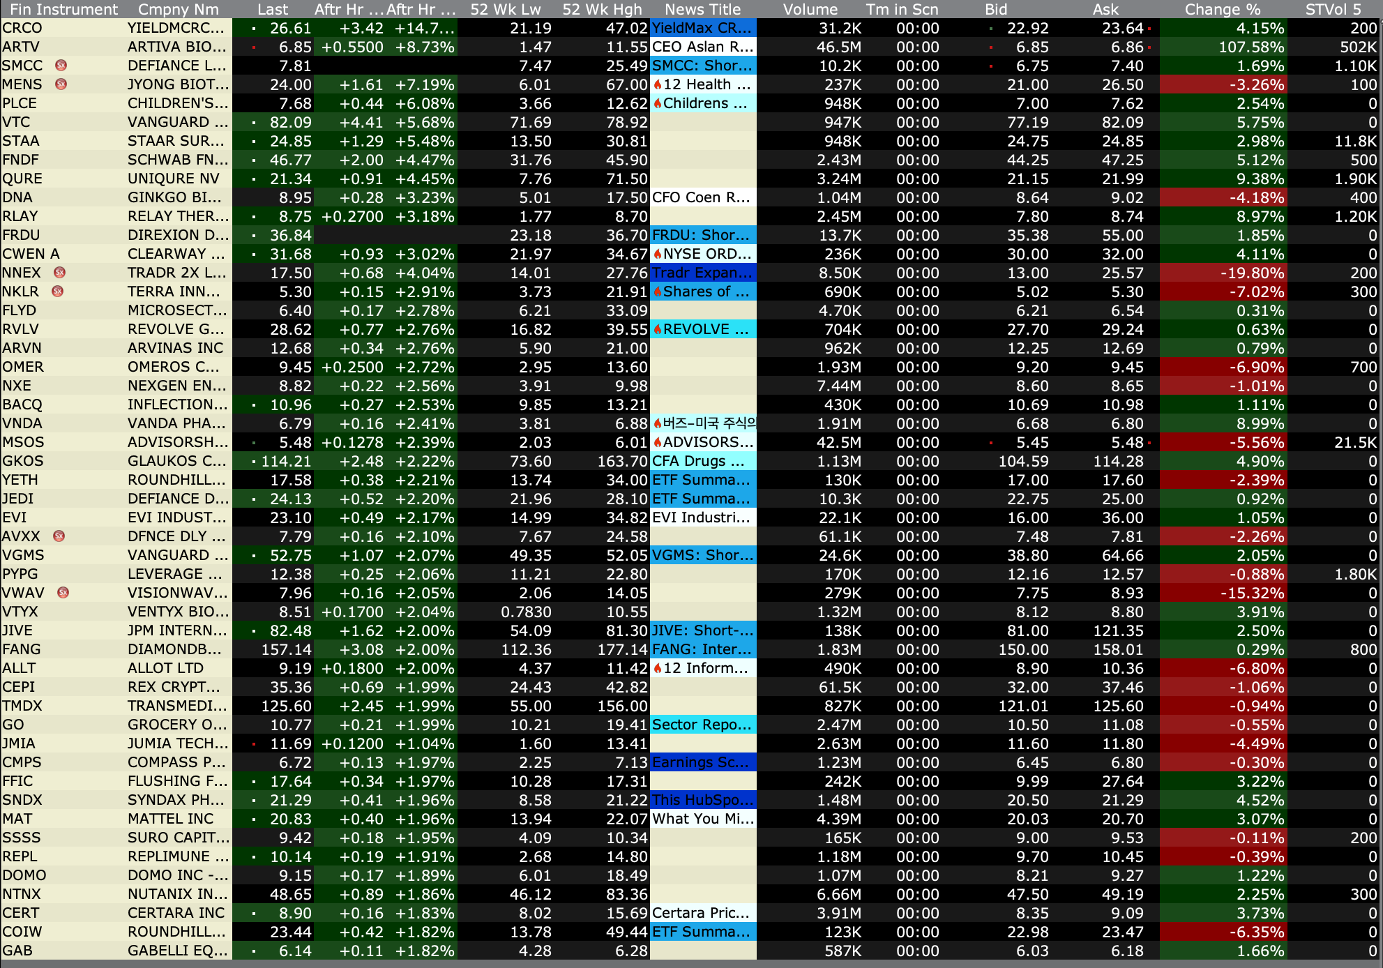Click flame icon on 'Shares of' news
This screenshot has width=1383, height=968.
(x=657, y=292)
